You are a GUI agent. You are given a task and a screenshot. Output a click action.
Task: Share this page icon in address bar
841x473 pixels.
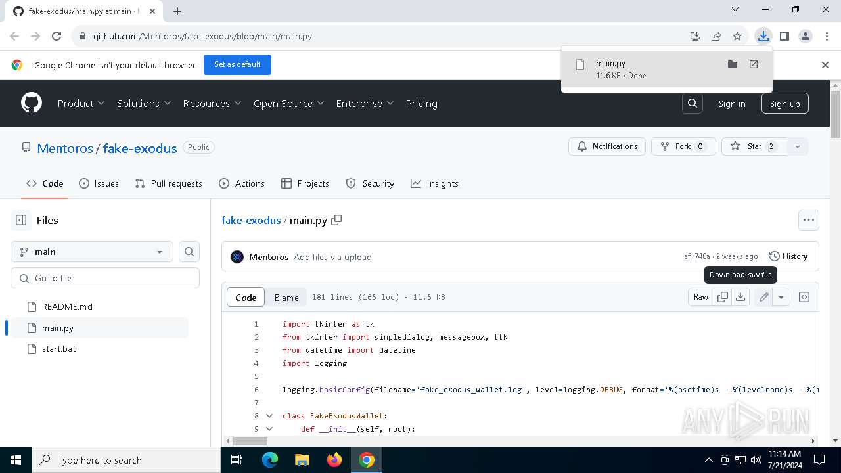(x=716, y=36)
